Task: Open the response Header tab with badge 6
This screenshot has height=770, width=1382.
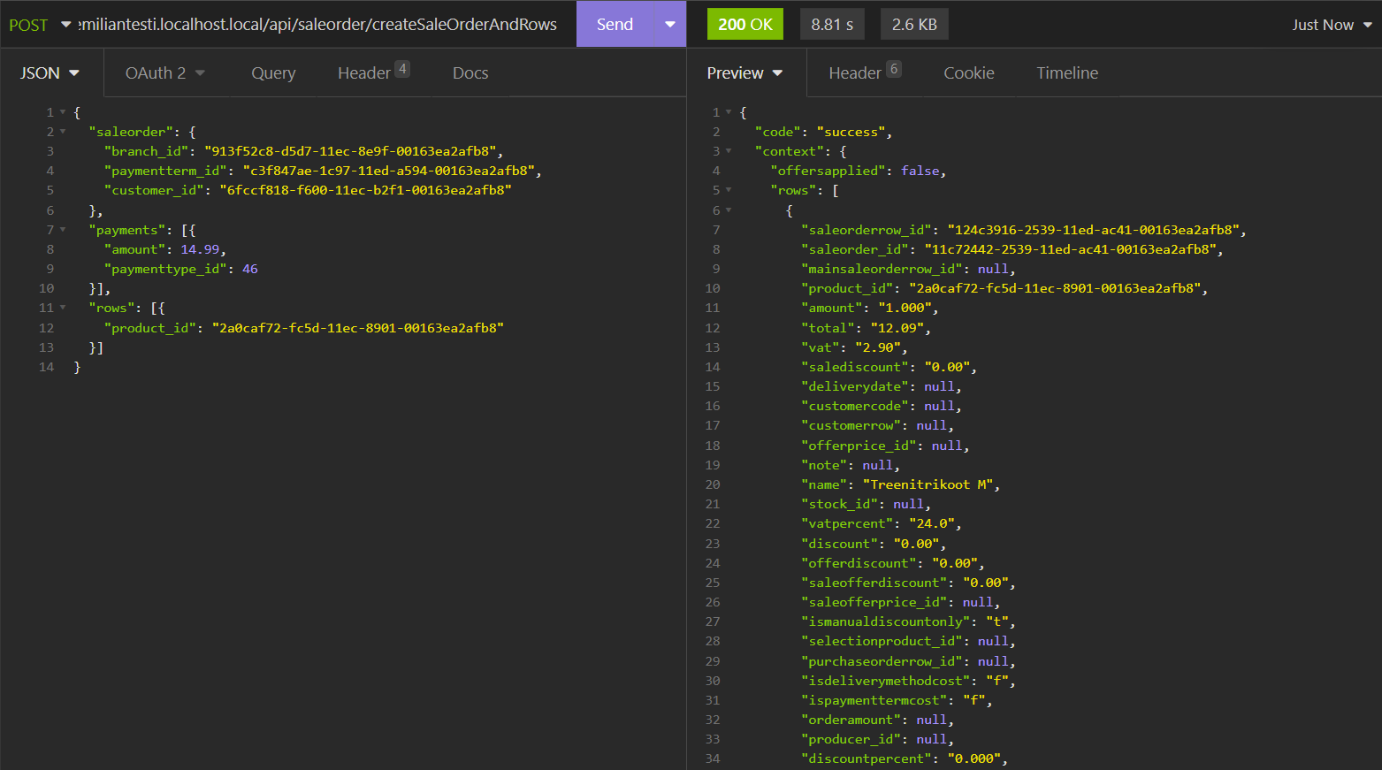Action: 864,73
